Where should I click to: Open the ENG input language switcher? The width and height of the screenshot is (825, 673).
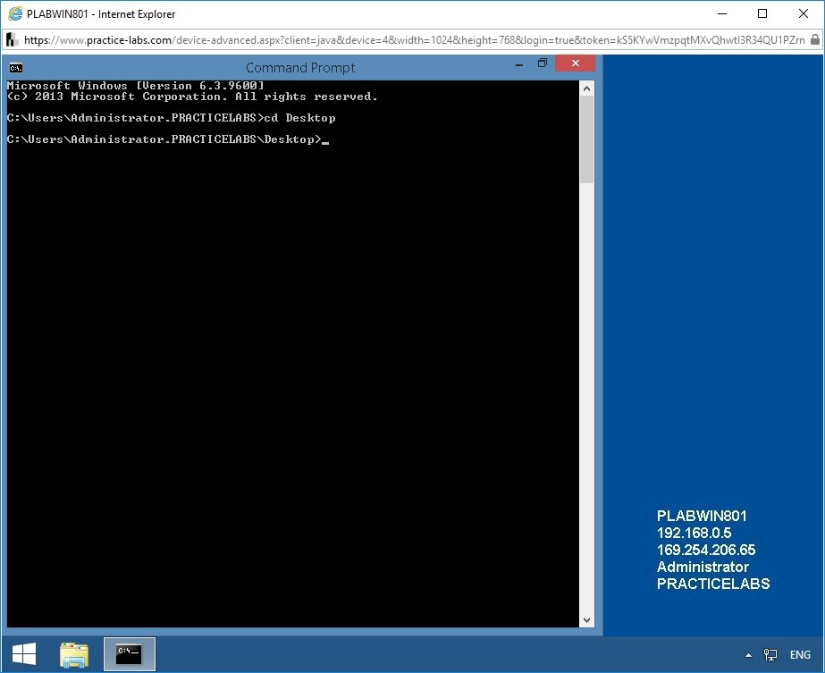coord(799,655)
